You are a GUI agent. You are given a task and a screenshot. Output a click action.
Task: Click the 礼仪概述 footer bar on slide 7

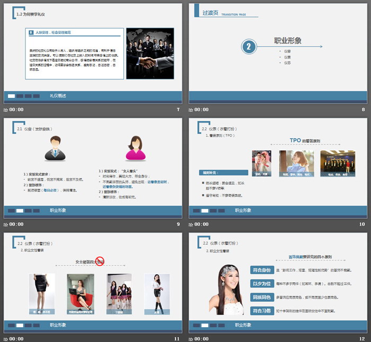58,96
